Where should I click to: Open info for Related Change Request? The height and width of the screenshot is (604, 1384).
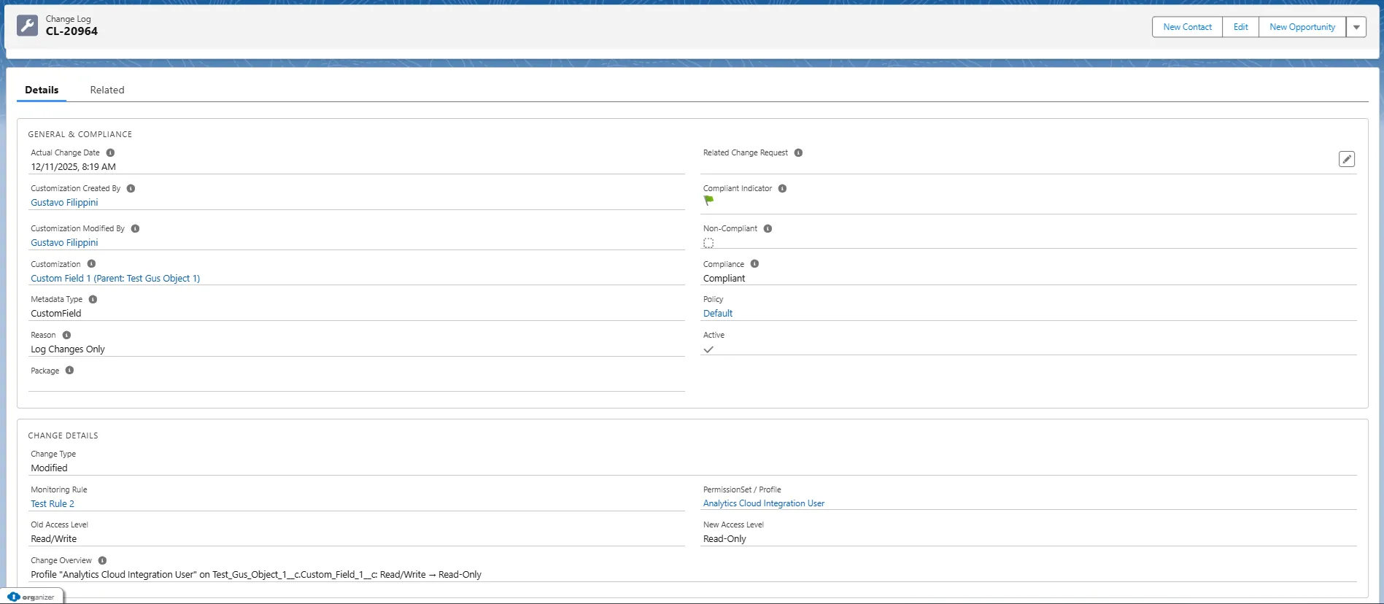(x=798, y=152)
